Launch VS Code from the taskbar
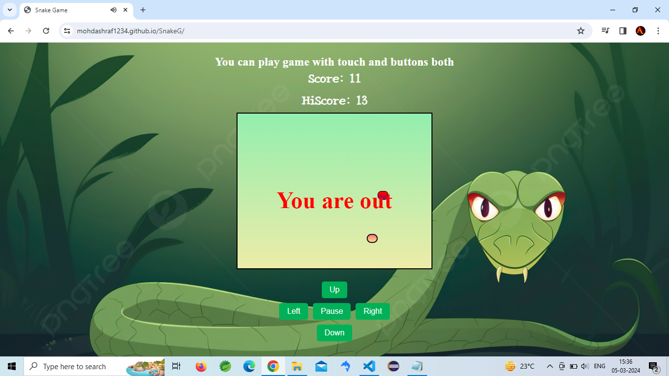Viewport: 669px width, 376px height. point(369,366)
